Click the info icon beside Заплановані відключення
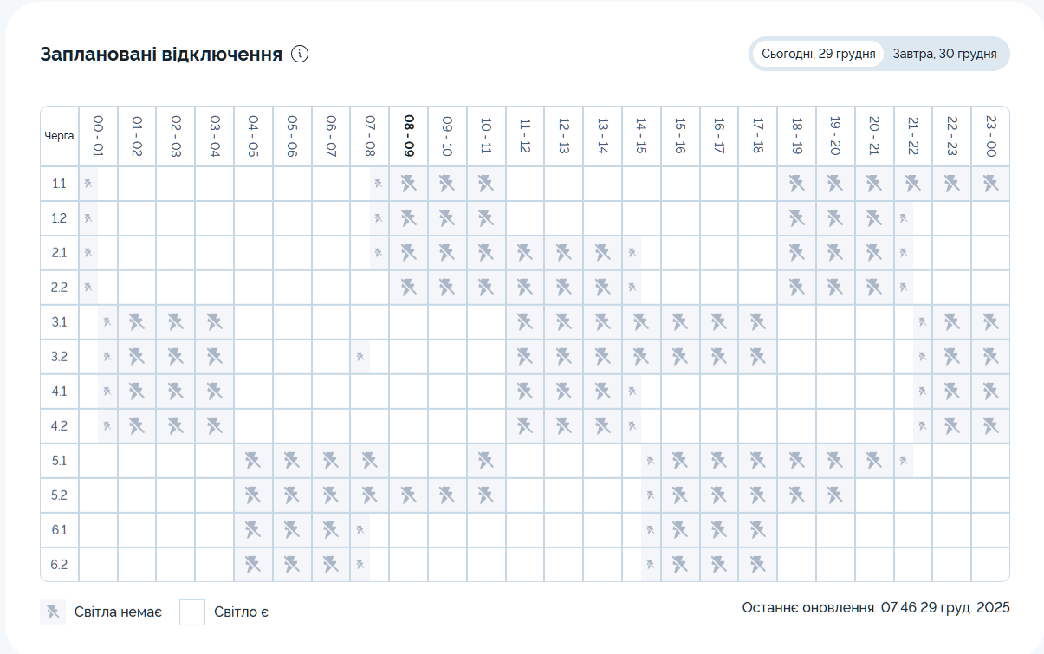 click(x=300, y=54)
